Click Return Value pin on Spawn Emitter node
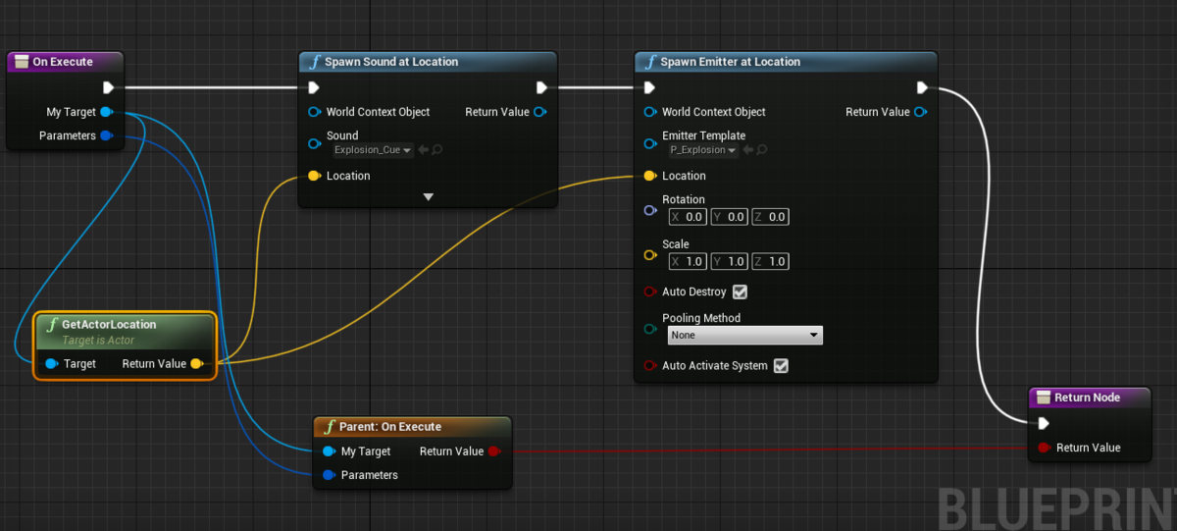This screenshot has width=1177, height=531. (919, 112)
